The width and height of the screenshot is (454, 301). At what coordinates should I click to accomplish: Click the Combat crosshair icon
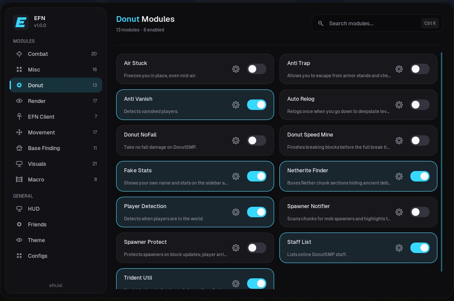coord(19,54)
